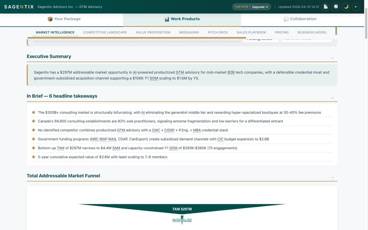Viewport: 368px width, 230px height.
Task: Open the Messaging section tab
Action: 189,32
